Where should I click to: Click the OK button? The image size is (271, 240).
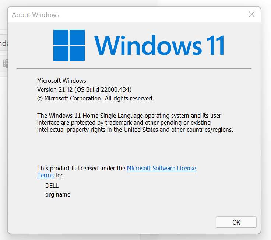236,222
